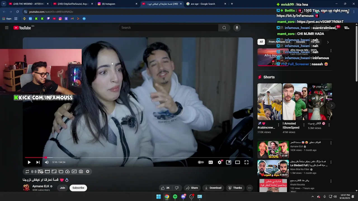Open options for the 183K views video

tap(331, 143)
